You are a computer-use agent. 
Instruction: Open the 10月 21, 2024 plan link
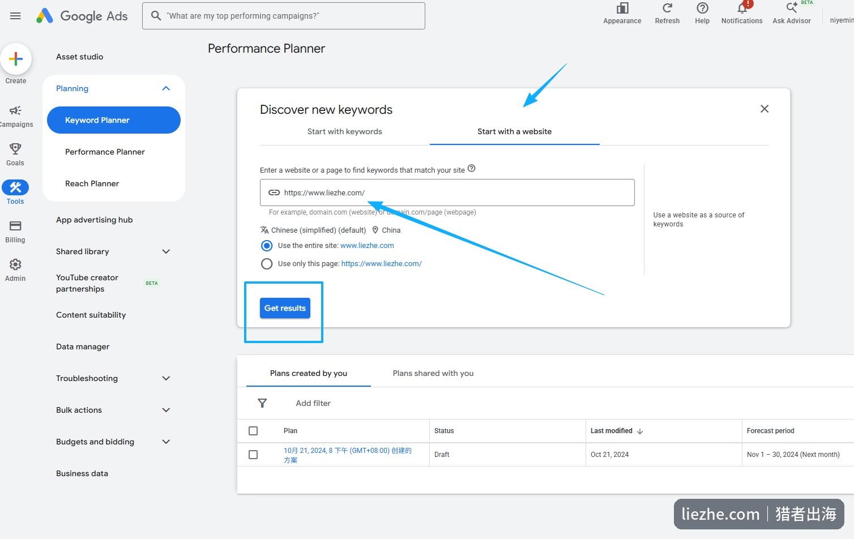(x=348, y=455)
